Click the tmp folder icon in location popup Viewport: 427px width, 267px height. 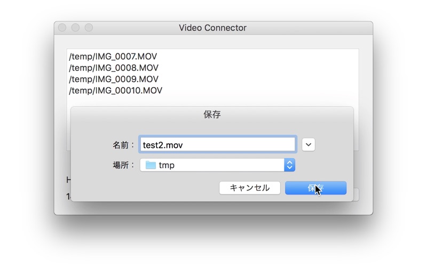point(151,165)
